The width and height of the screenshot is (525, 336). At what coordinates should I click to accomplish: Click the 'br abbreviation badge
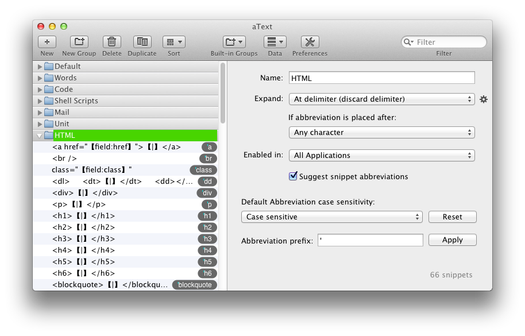point(209,159)
